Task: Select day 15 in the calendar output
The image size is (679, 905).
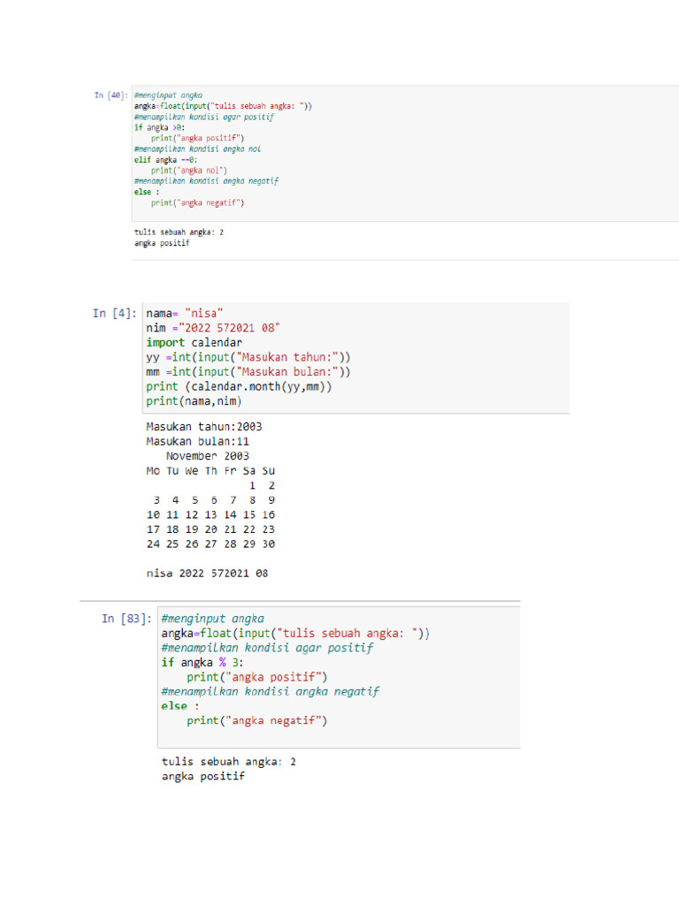Action: coord(249,515)
